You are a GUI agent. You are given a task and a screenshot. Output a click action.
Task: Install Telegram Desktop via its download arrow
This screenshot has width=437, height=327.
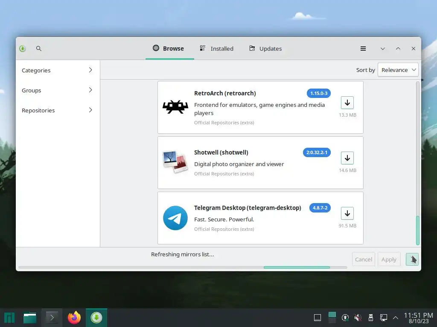(x=347, y=214)
